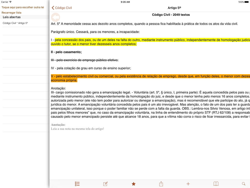Tap the favorite star icon
Screen dimensions: 250x188
coord(133,184)
